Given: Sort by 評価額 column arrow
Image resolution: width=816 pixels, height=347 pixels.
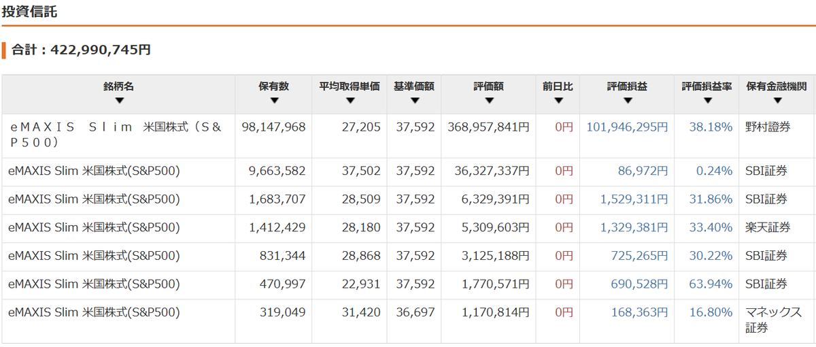Looking at the screenshot, I should coord(488,101).
